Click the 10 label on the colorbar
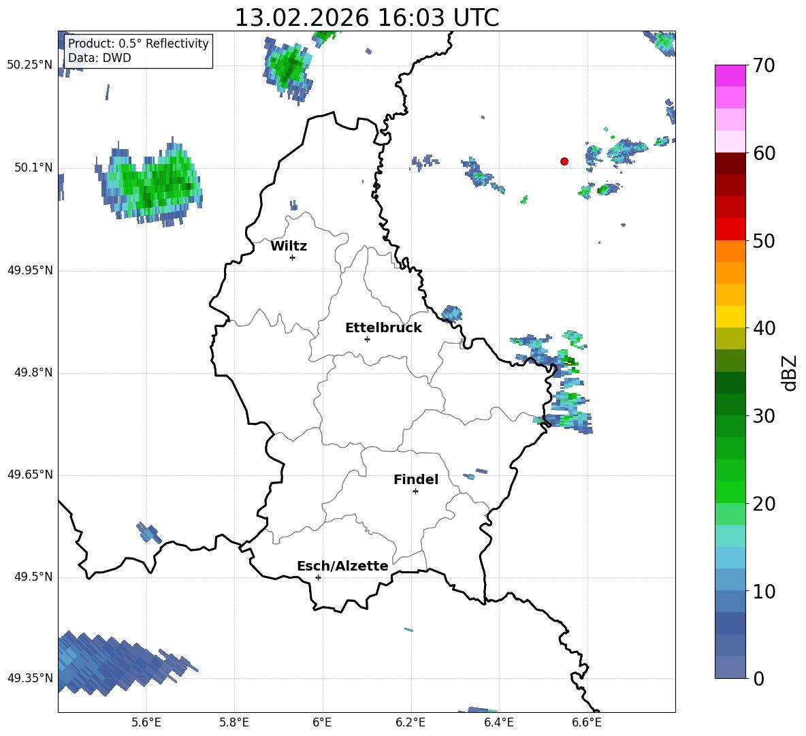 click(764, 591)
